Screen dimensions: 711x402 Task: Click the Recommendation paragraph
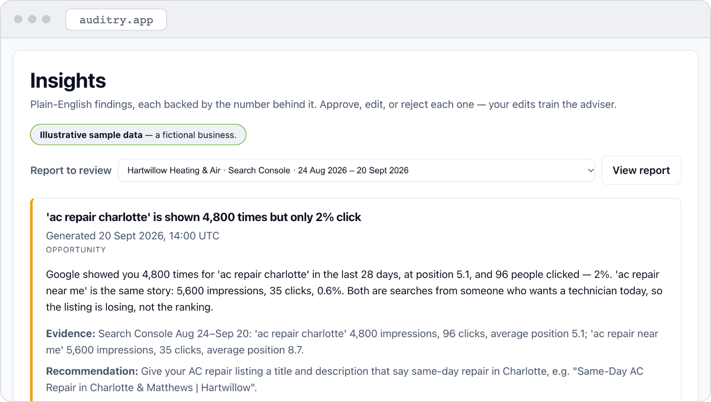pyautogui.click(x=345, y=380)
